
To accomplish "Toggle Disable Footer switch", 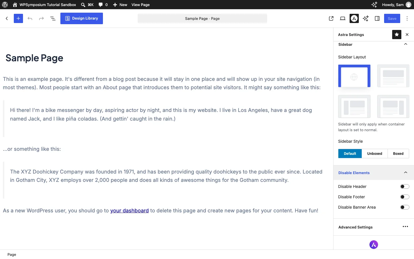I will pos(405,197).
